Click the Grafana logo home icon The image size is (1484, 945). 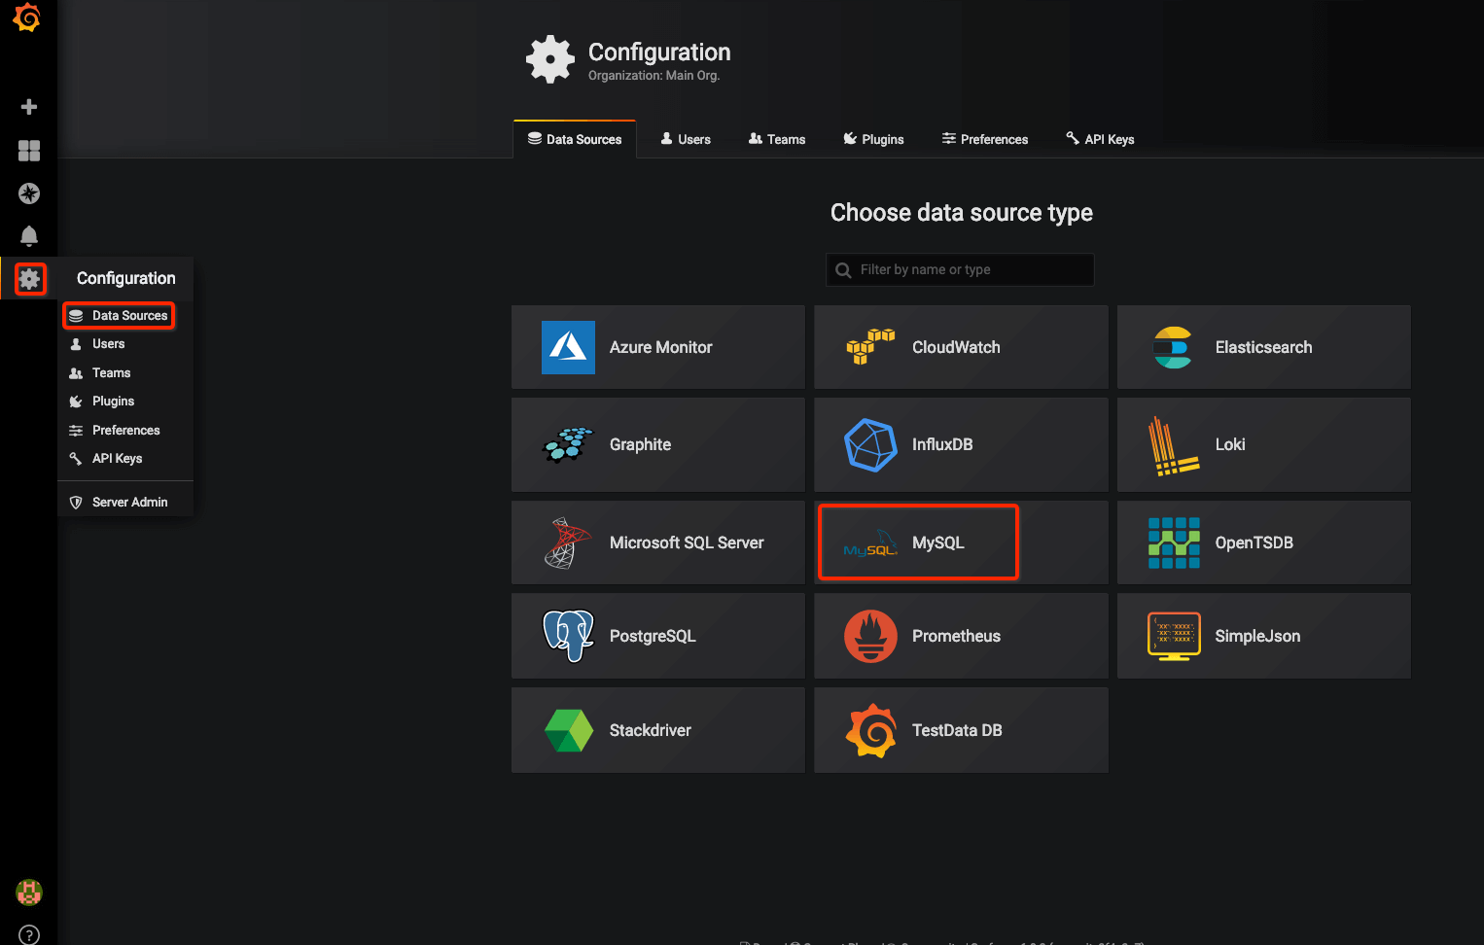(x=27, y=17)
